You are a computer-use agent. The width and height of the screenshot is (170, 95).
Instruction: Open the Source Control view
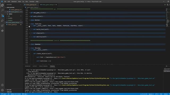tap(2, 15)
